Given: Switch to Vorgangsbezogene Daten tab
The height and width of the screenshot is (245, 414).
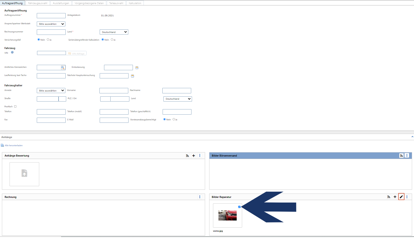Looking at the screenshot, I should [x=89, y=3].
